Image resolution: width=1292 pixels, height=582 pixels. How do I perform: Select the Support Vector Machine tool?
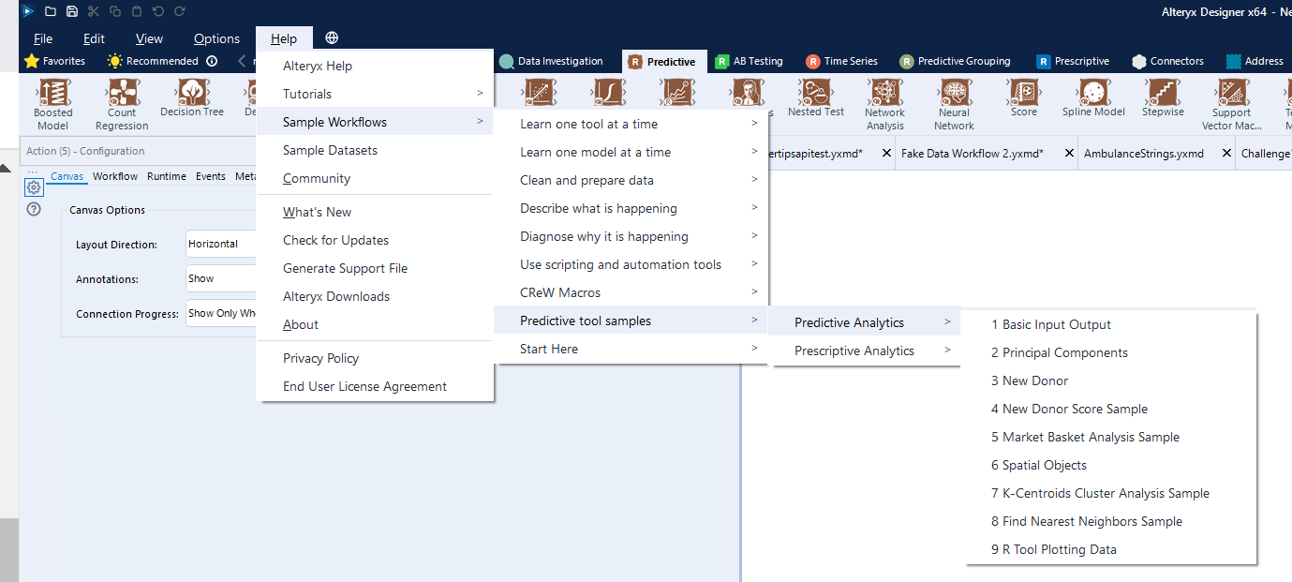(1232, 97)
